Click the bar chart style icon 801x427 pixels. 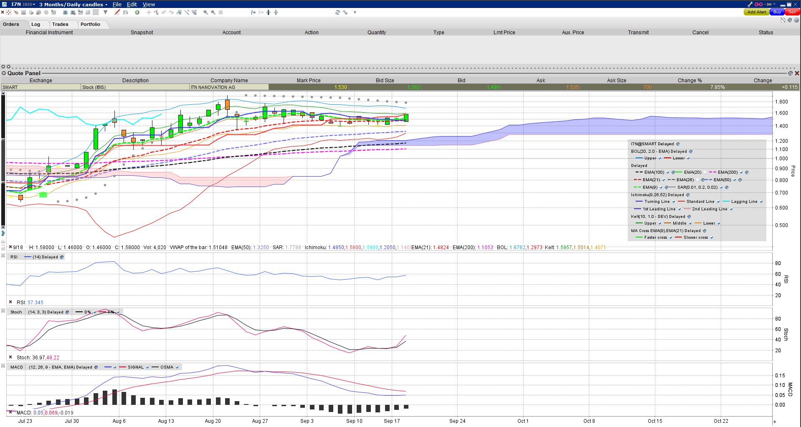tap(125, 12)
